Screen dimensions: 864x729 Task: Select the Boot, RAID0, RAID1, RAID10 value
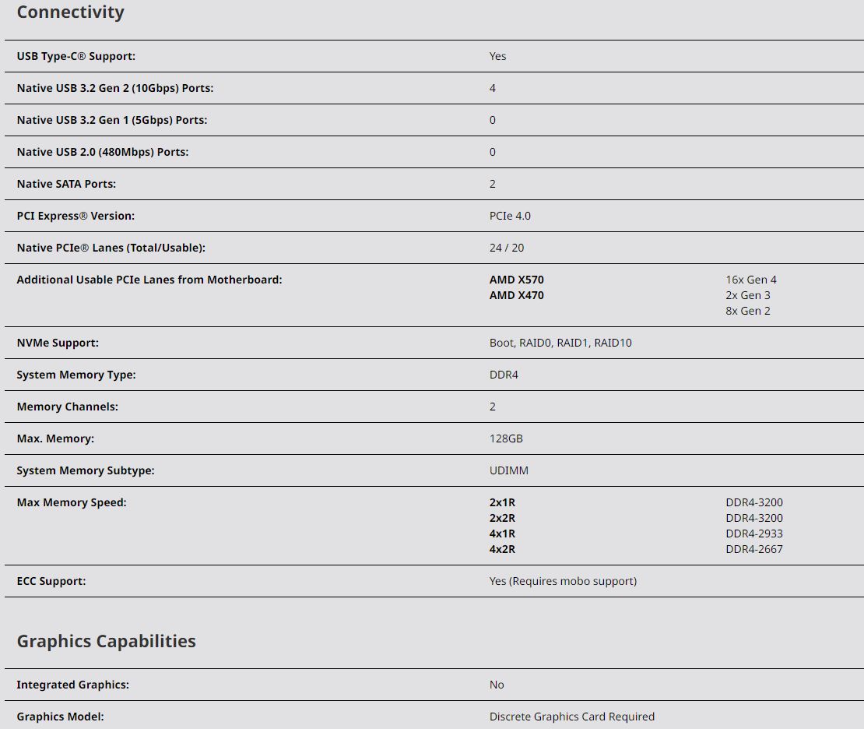(x=560, y=343)
